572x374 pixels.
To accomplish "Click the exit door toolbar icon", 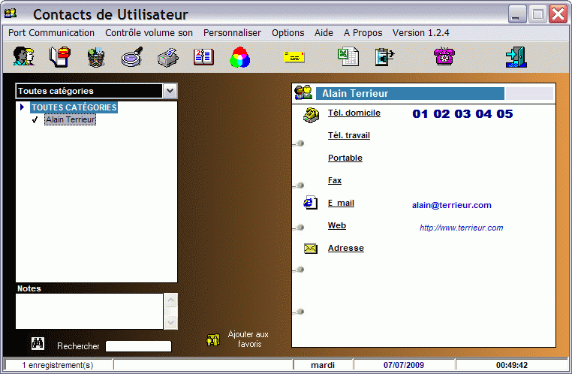I will point(516,57).
